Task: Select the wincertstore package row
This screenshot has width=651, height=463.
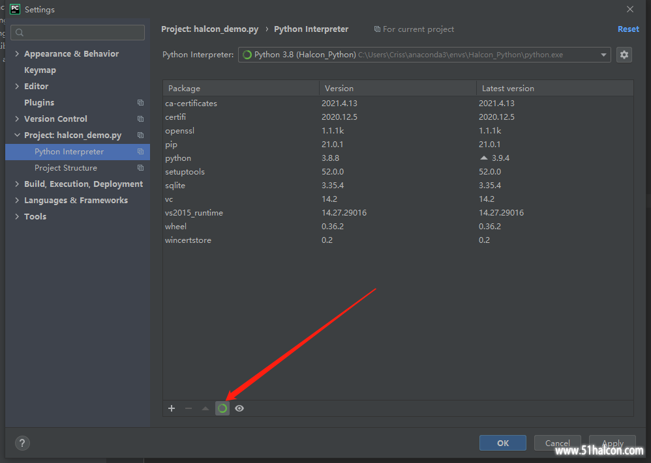Action: (x=398, y=240)
